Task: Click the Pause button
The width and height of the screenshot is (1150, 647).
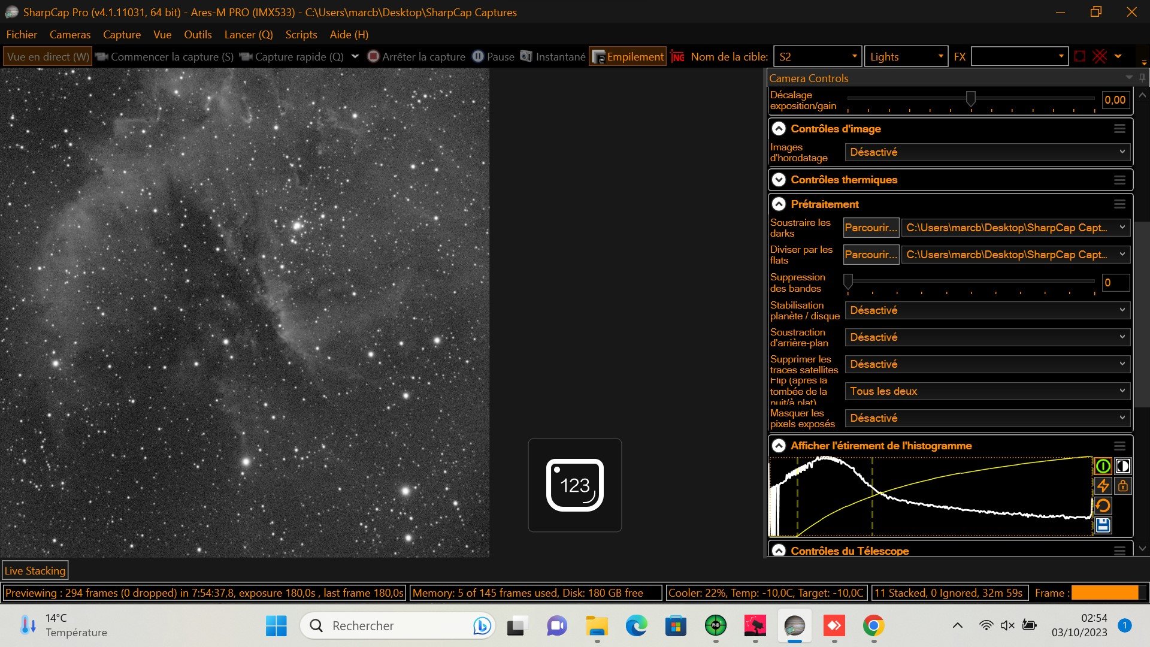Action: click(494, 56)
